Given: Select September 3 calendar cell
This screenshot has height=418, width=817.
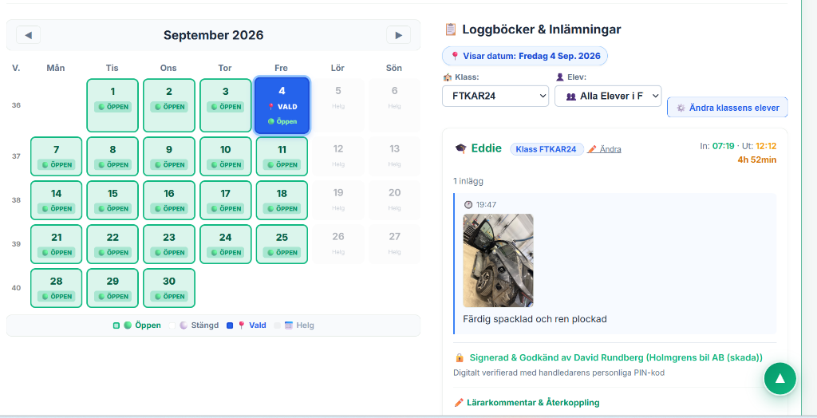Looking at the screenshot, I should (225, 105).
